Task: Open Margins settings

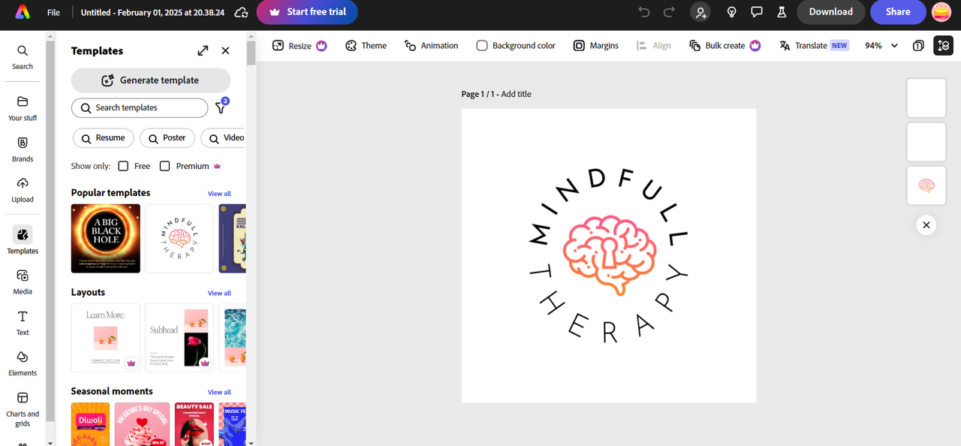Action: point(596,46)
